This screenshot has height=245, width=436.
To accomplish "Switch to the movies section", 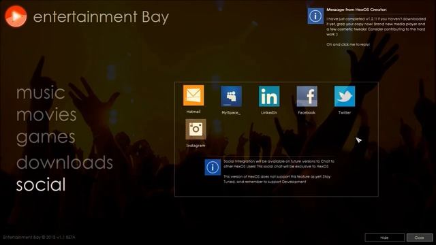I will click(x=46, y=115).
